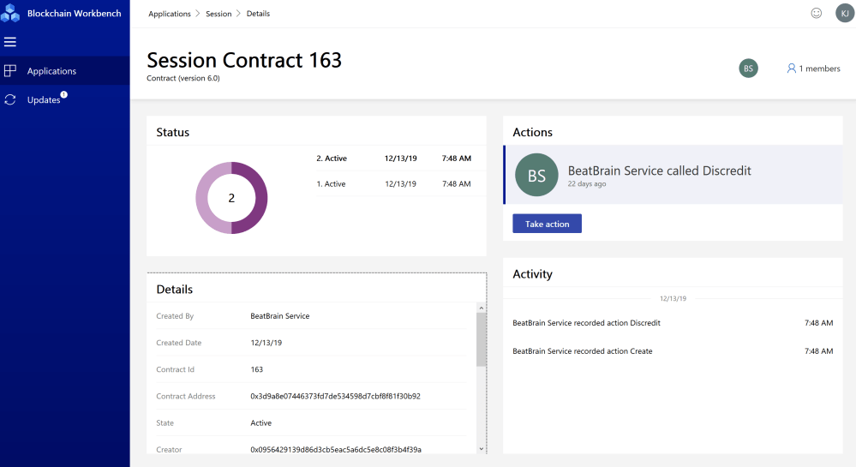Click the Details panel scrollbar down arrow
This screenshot has width=856, height=467.
tap(481, 448)
